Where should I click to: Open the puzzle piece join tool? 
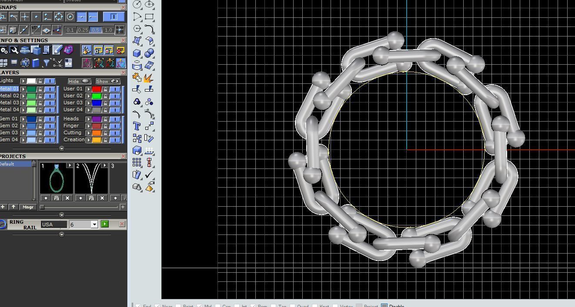137,77
